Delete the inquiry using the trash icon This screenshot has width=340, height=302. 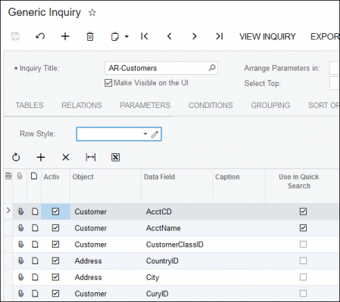pyautogui.click(x=90, y=36)
